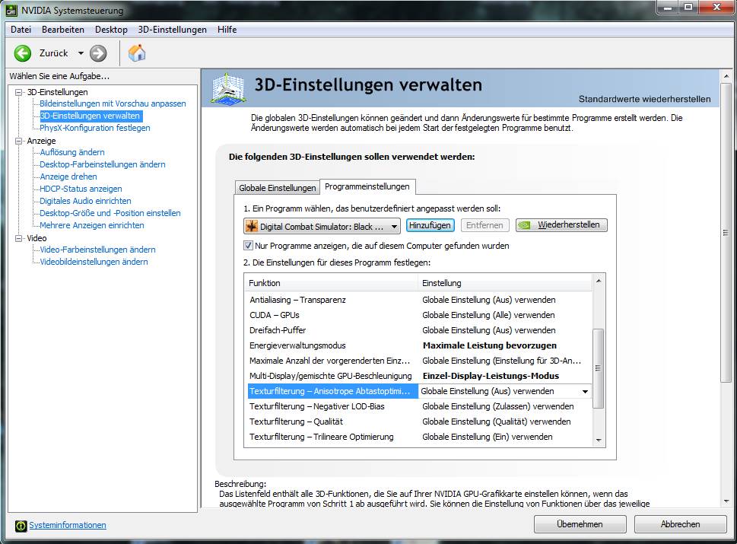This screenshot has width=737, height=544.
Task: Open HDCP-Status anzeigen
Action: (x=81, y=189)
